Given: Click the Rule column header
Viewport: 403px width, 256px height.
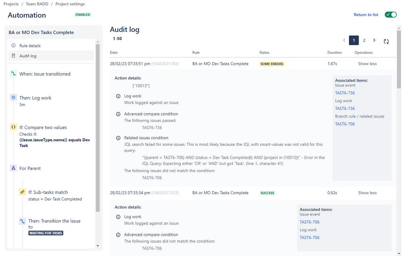Looking at the screenshot, I should [196, 52].
